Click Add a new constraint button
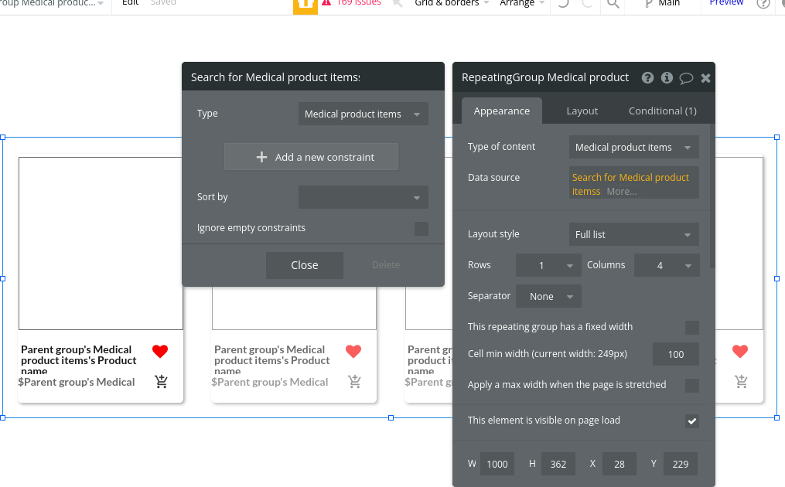785x487 pixels. pyautogui.click(x=311, y=157)
